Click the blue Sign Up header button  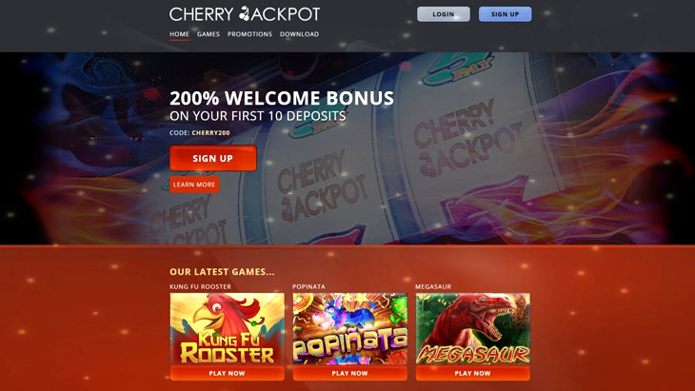click(x=505, y=14)
